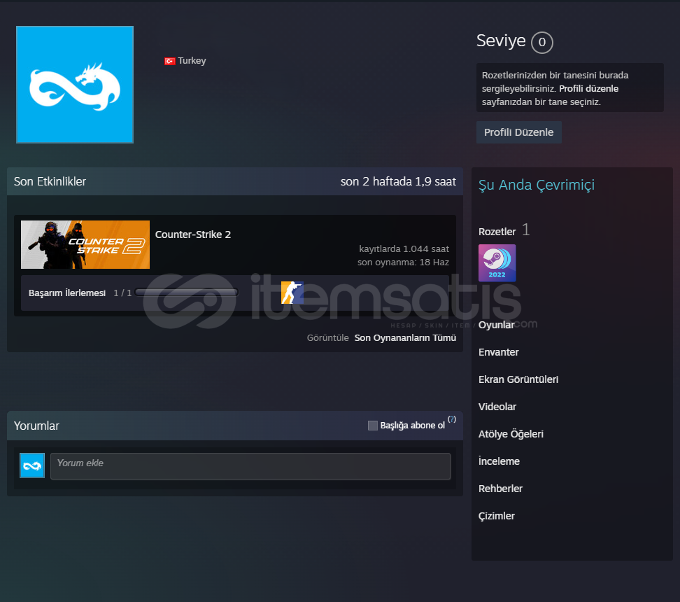Click the 'son oynanma: 18 Haz' text

[403, 262]
